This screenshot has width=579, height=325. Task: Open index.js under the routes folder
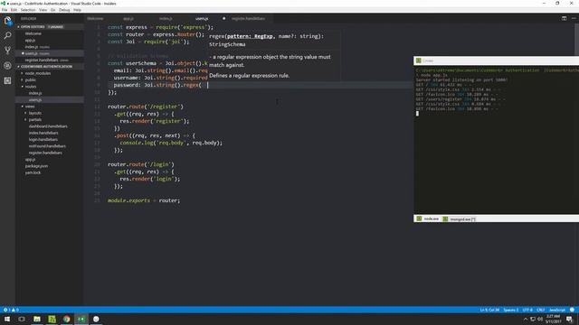click(x=35, y=93)
